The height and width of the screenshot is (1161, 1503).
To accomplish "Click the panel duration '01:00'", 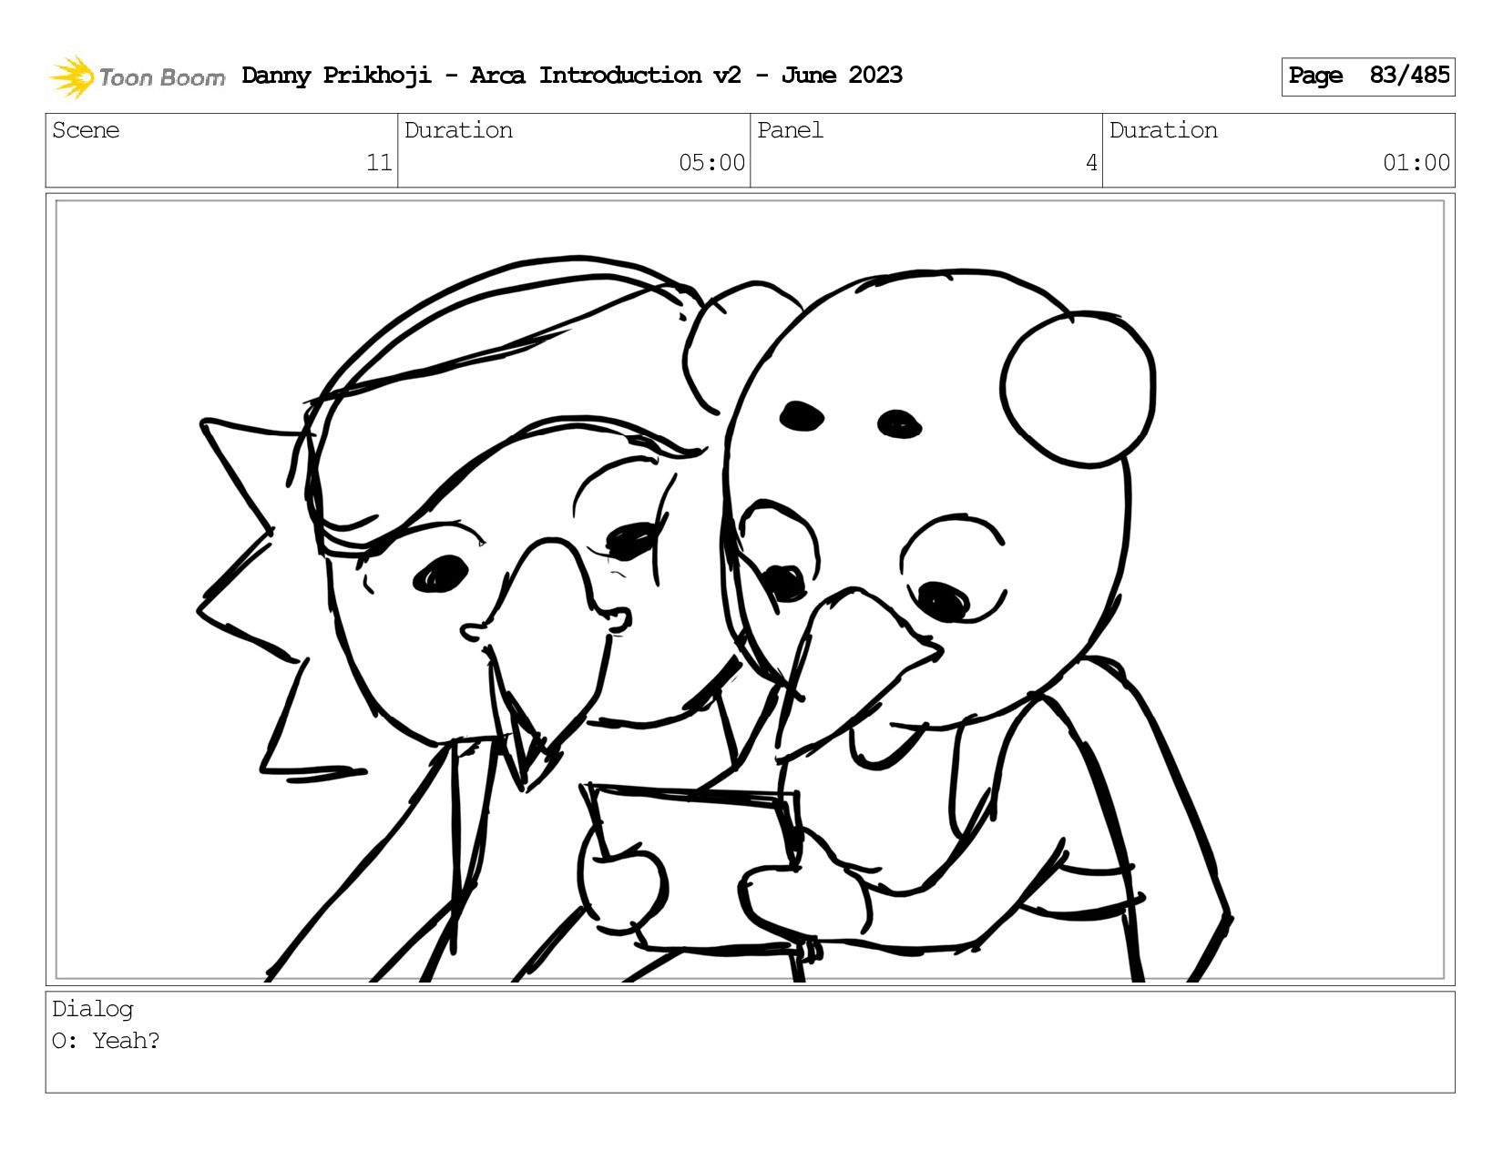I will pos(1416,163).
